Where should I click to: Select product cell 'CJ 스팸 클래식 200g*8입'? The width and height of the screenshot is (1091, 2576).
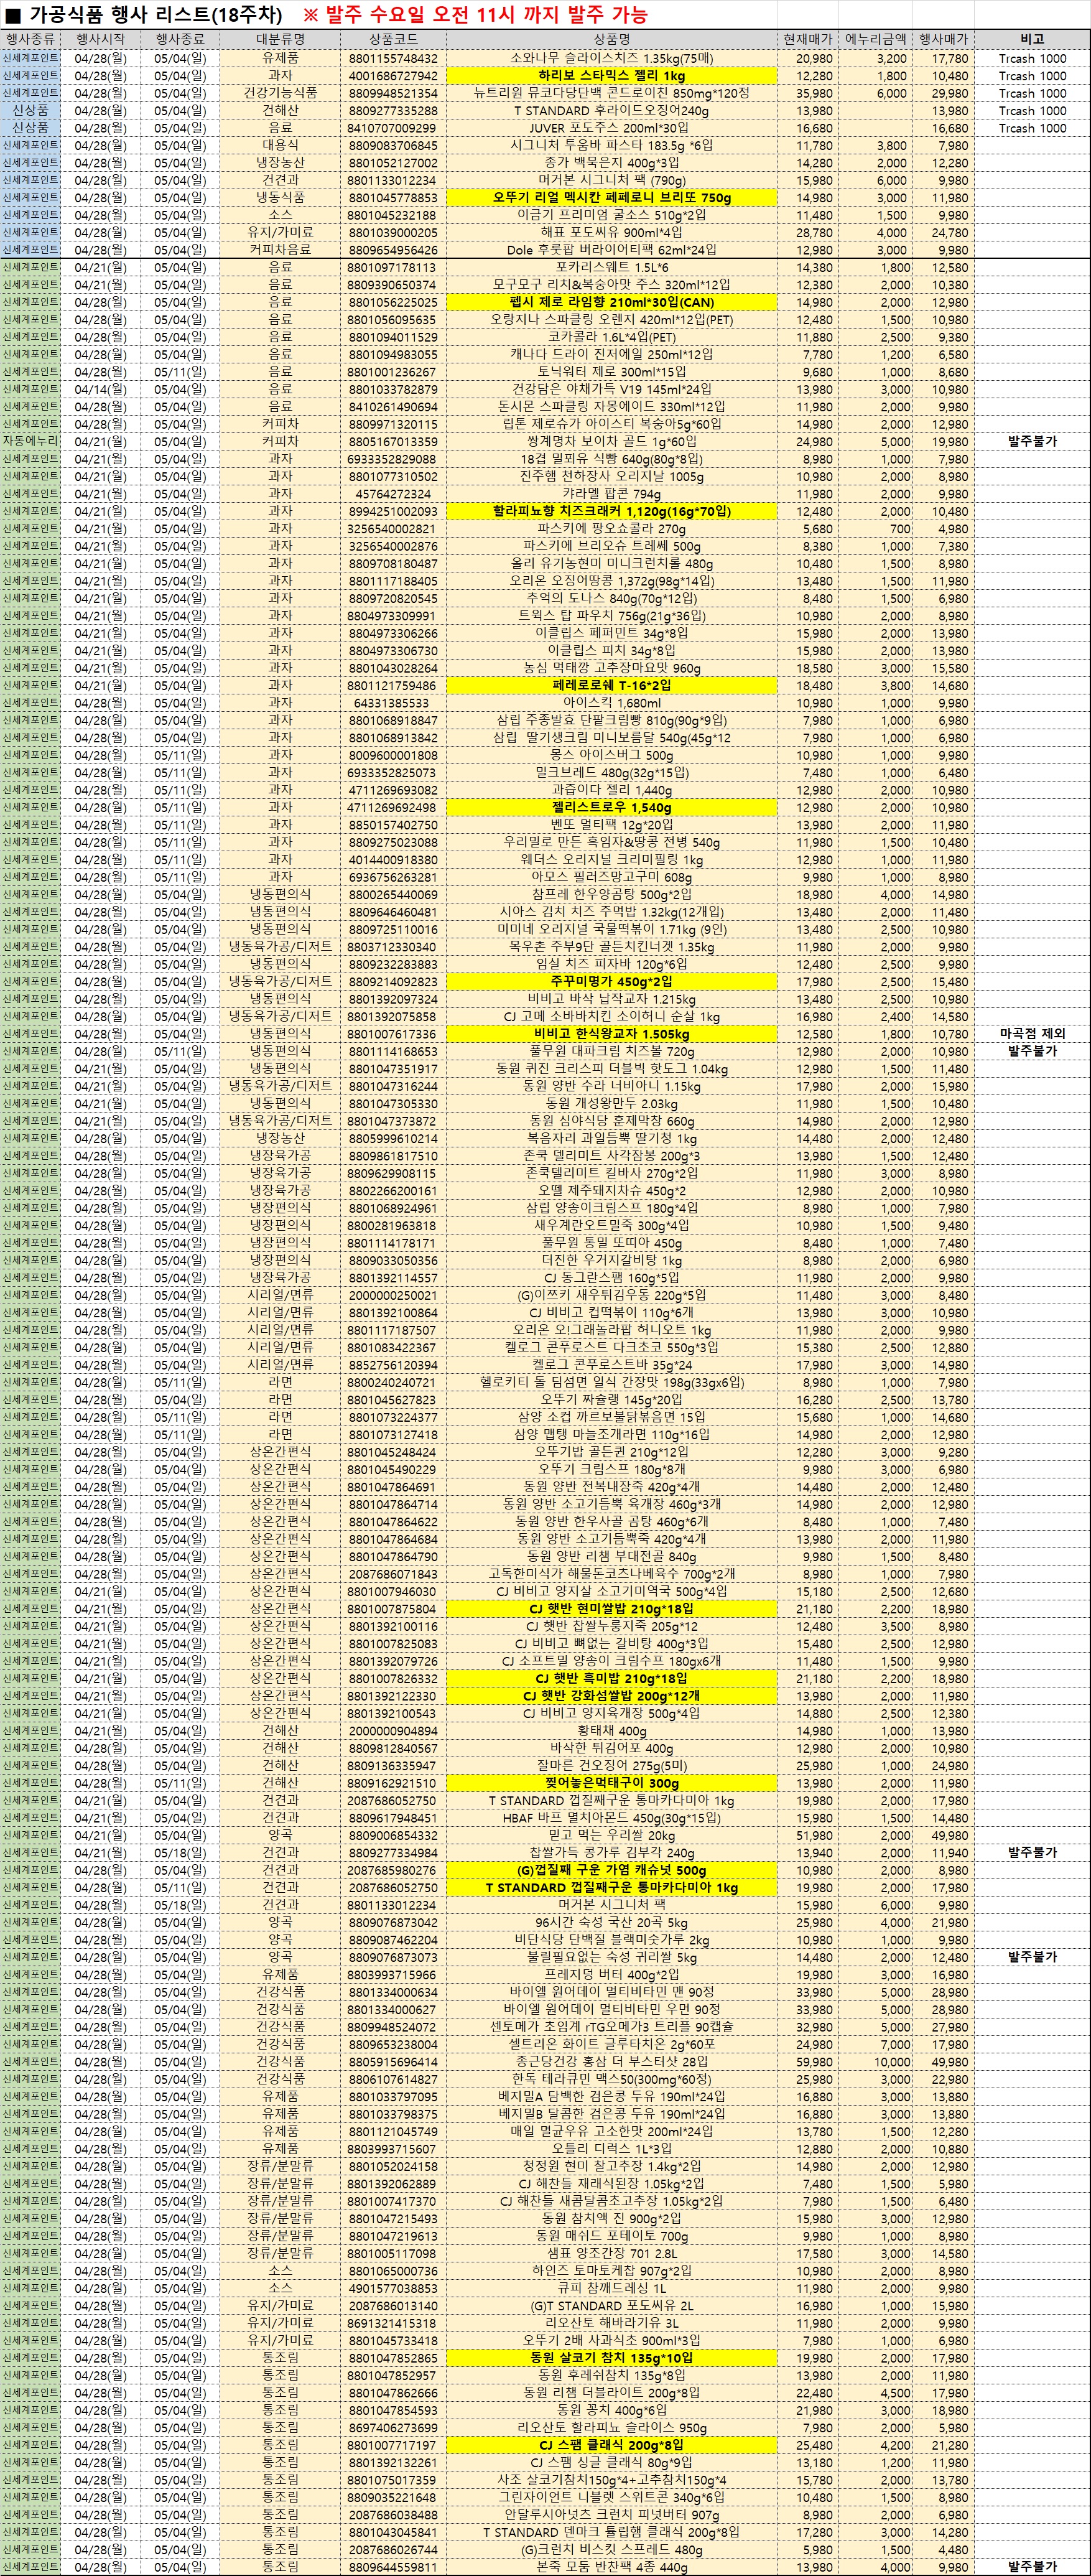point(612,2444)
